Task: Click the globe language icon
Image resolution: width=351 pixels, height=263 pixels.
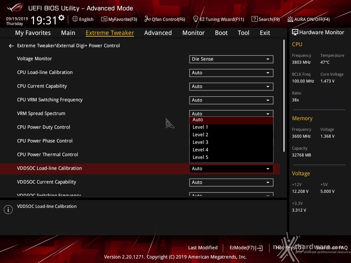Action: tap(75, 19)
